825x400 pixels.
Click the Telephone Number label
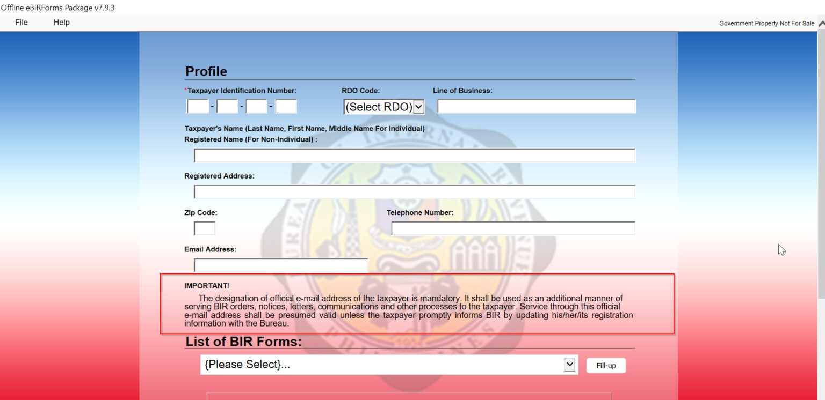420,212
